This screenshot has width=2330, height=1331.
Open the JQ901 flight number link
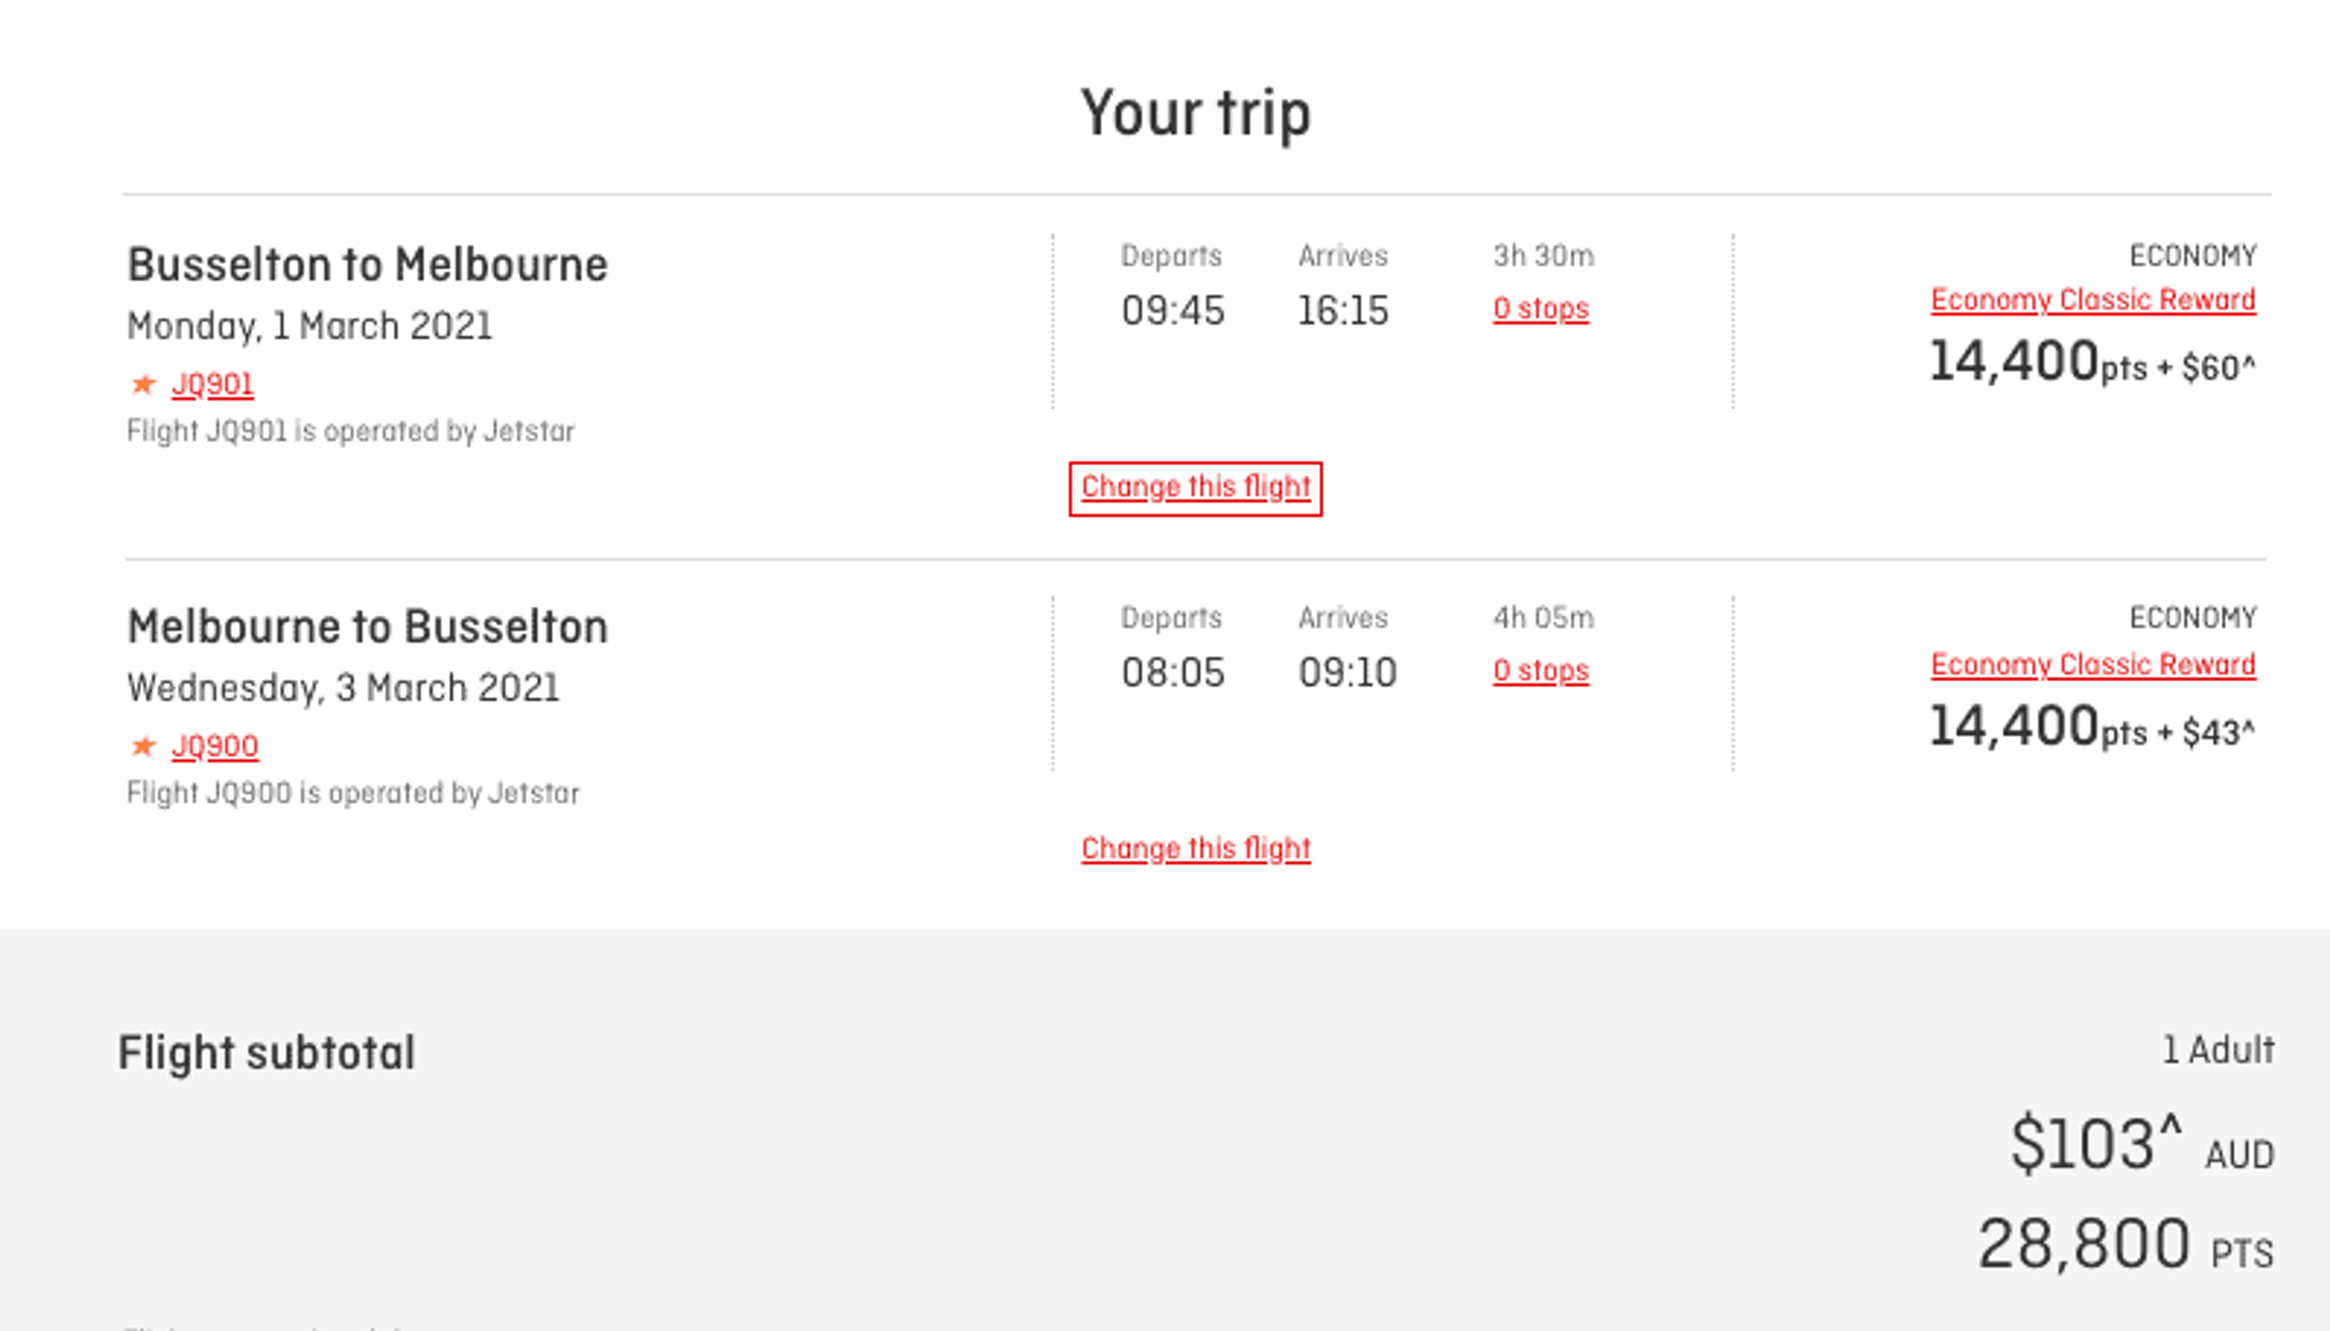click(212, 384)
